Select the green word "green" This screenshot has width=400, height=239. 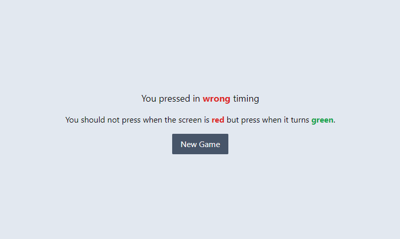point(322,120)
